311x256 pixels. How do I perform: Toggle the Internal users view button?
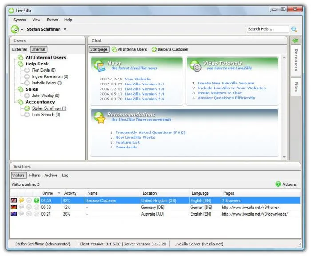(x=38, y=49)
